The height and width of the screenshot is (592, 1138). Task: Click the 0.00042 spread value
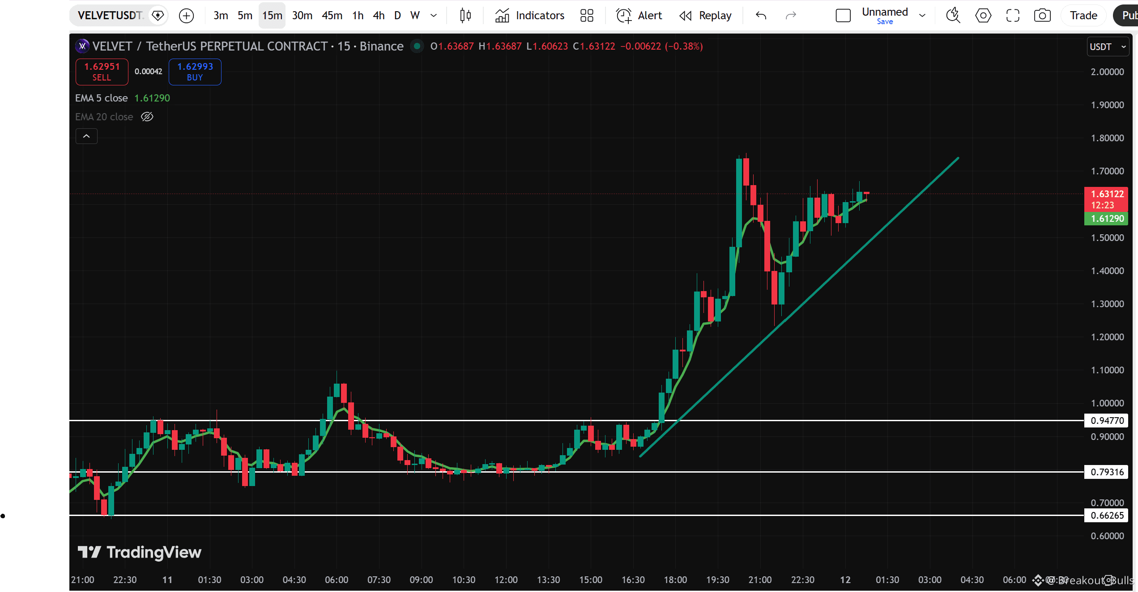(x=149, y=72)
